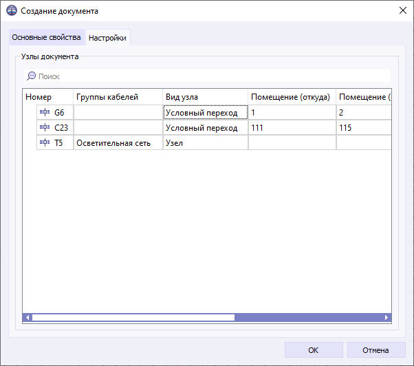
Task: Click the search magnifier icon
Action: [31, 76]
